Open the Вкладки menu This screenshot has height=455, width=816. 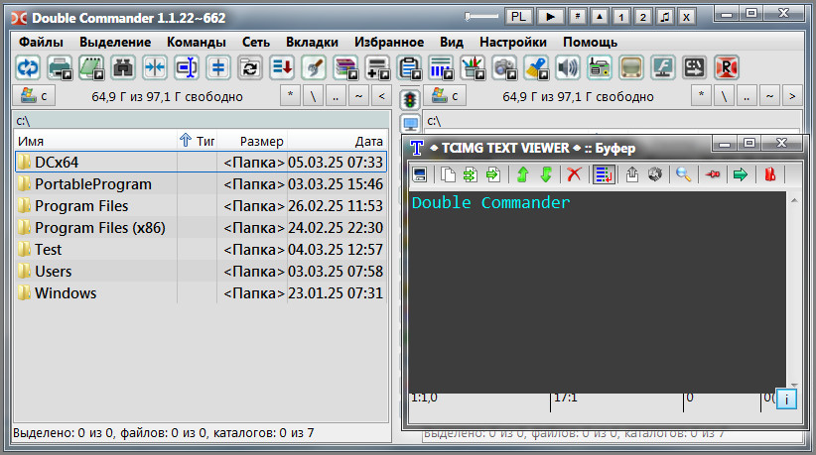tap(313, 42)
